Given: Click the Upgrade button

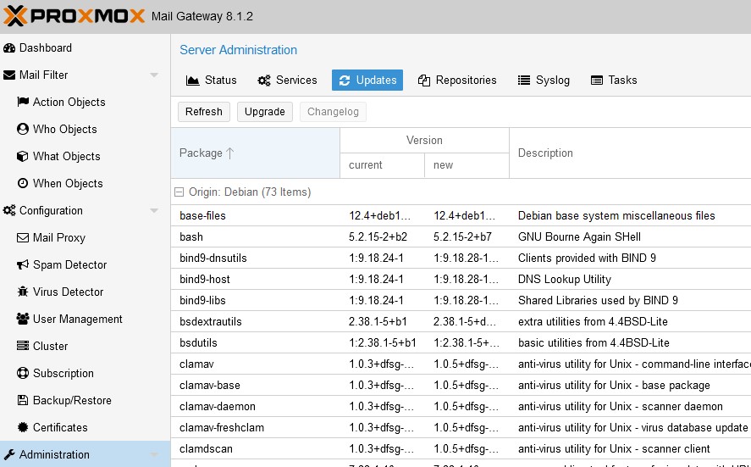Looking at the screenshot, I should [265, 112].
